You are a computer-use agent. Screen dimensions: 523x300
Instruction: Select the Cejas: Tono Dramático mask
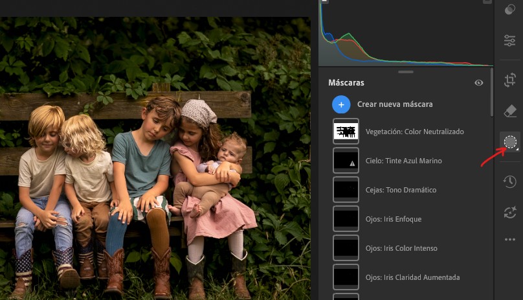(401, 190)
